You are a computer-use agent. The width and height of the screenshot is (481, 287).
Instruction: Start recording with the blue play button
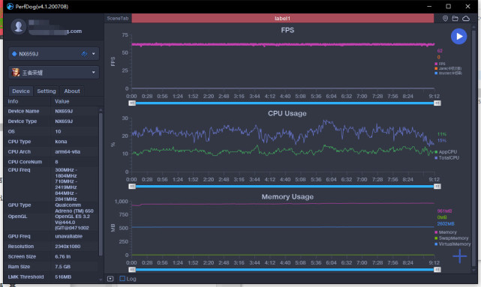coord(458,37)
